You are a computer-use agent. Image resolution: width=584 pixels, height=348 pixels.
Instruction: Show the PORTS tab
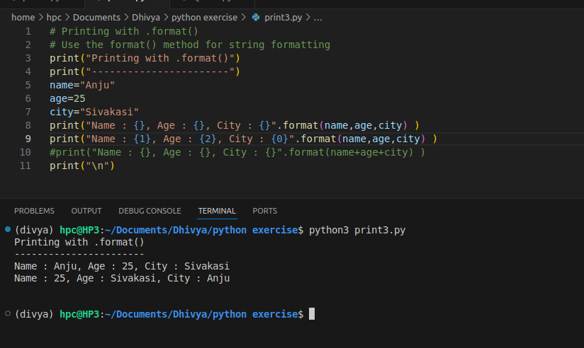tap(264, 211)
